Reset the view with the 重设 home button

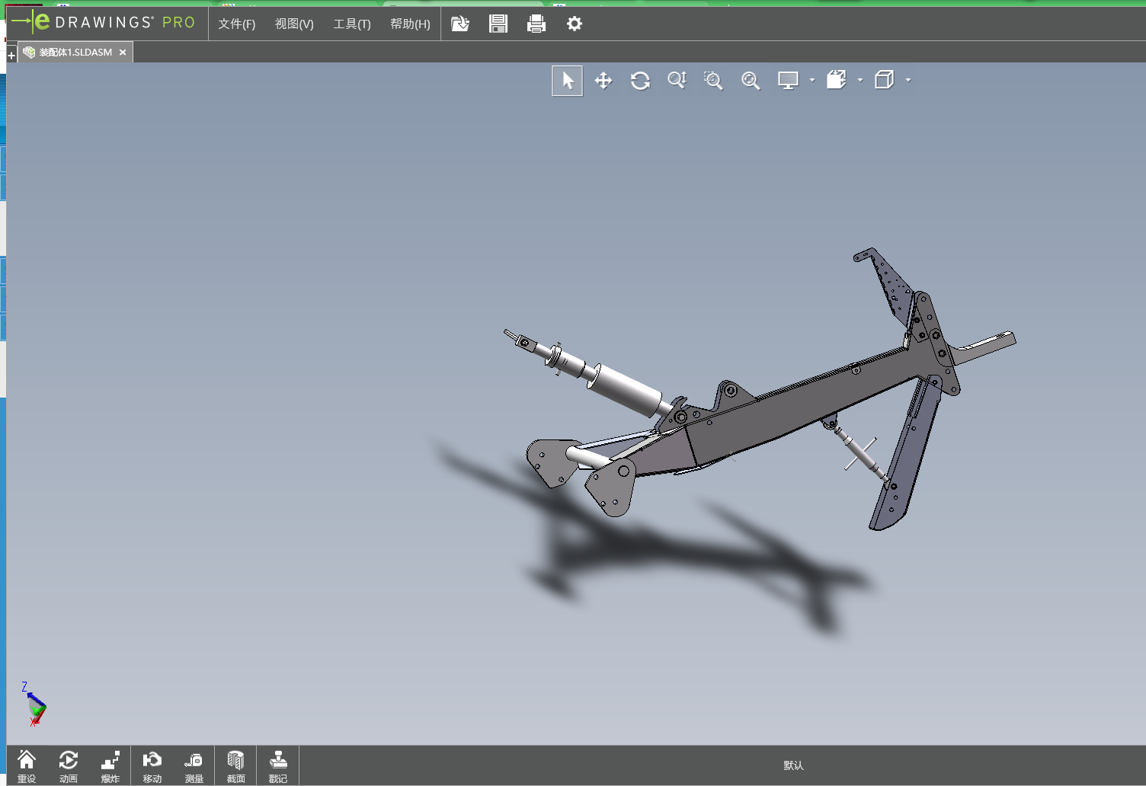pyautogui.click(x=27, y=765)
